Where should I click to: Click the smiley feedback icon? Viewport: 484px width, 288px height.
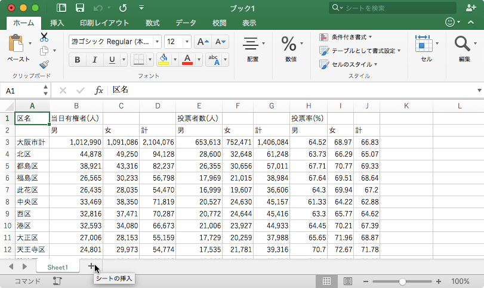pyautogui.click(x=450, y=22)
